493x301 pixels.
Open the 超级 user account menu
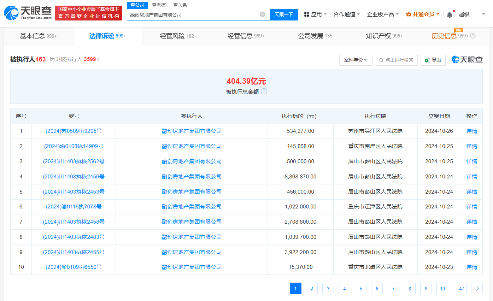click(472, 14)
